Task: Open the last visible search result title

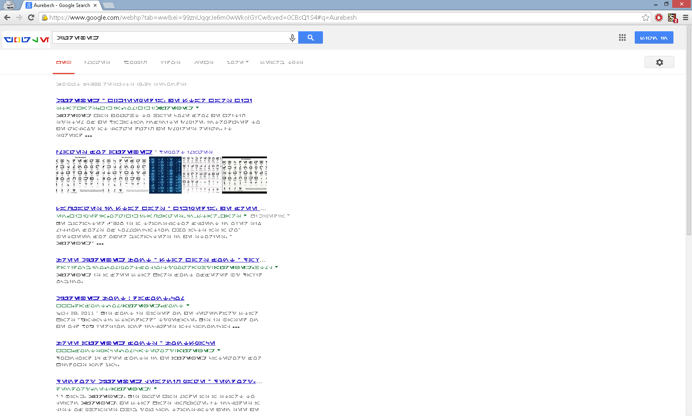Action: click(159, 381)
